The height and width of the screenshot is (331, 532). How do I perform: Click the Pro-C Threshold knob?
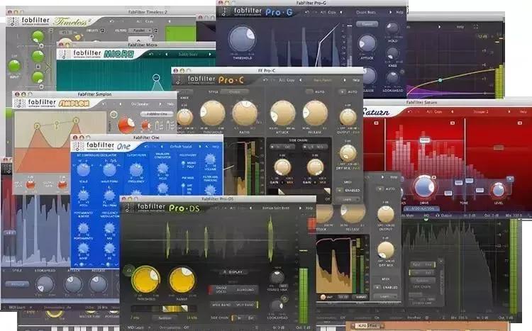point(212,113)
